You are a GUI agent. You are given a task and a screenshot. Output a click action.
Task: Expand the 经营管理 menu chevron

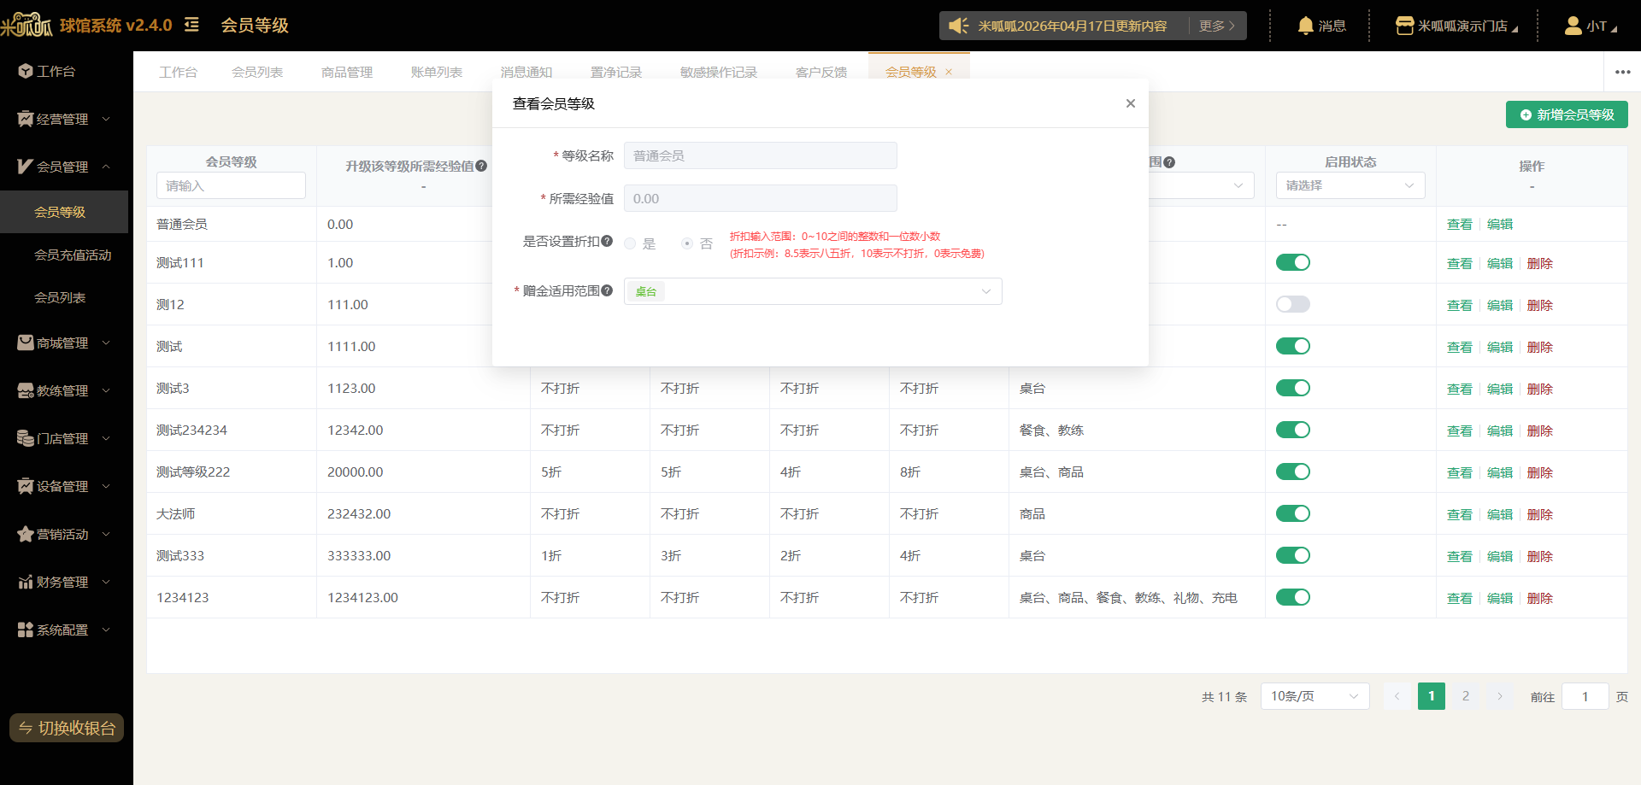(x=106, y=119)
